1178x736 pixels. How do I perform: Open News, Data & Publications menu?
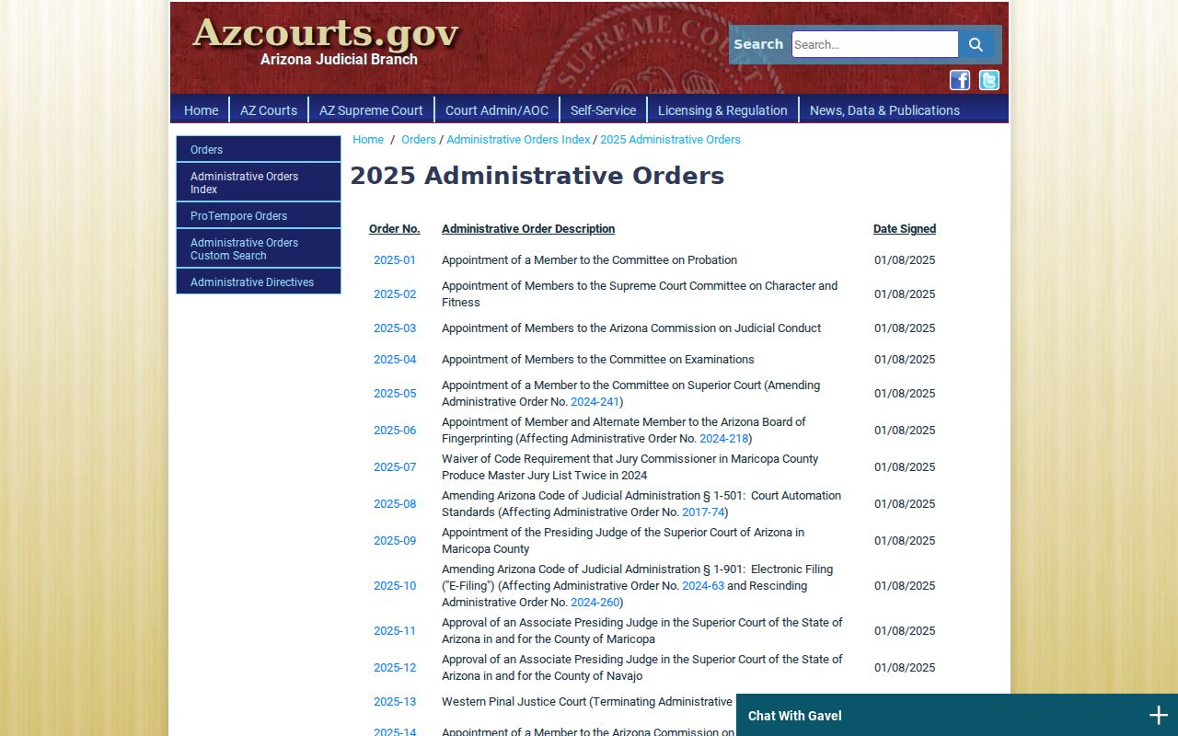click(884, 110)
